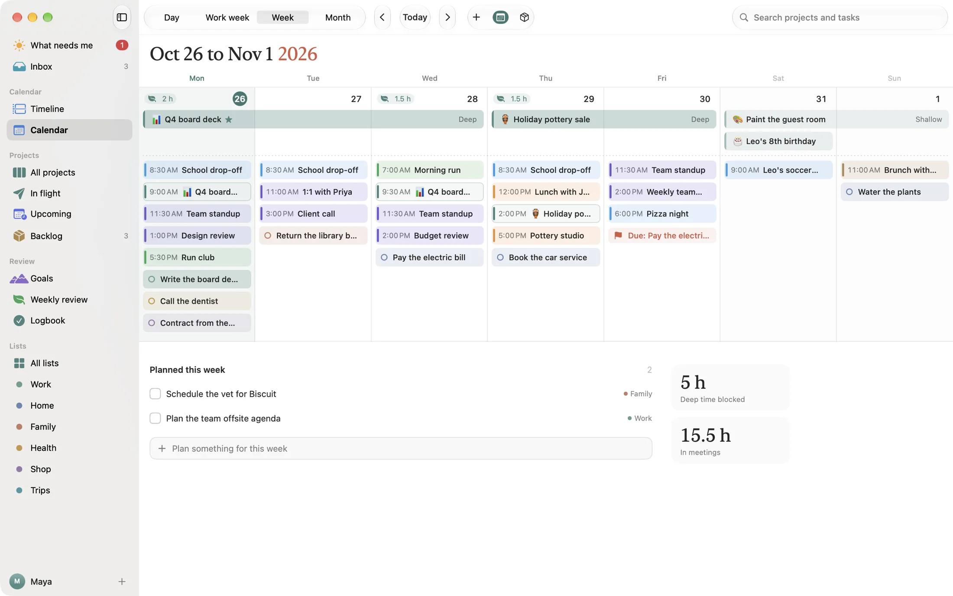Complete Book the car service circle
Viewport: 953px width, 596px height.
(500, 257)
